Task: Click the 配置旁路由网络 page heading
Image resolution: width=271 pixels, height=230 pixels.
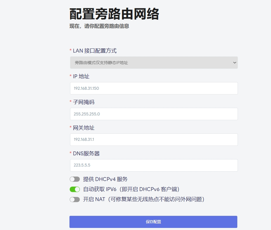Action: 114,14
